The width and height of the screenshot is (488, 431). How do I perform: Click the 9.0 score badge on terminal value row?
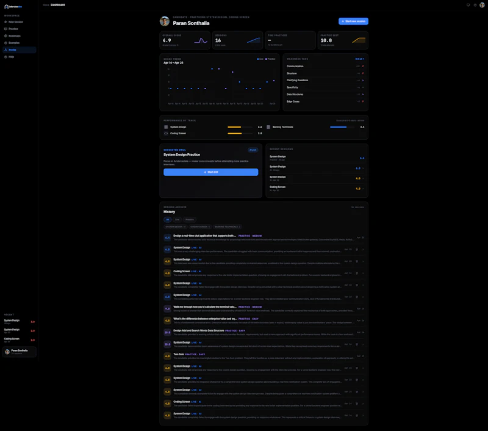[167, 309]
